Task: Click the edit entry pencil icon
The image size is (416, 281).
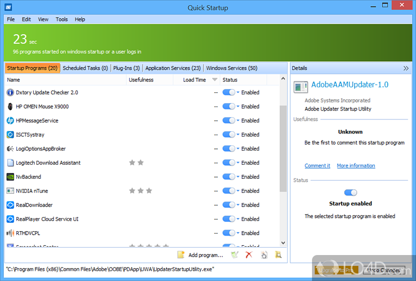Action: click(x=235, y=255)
